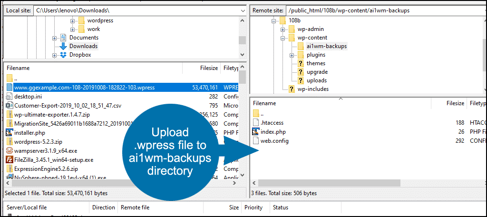
Task: Select www.ggexample.com .wpress file name
Action: (85, 88)
